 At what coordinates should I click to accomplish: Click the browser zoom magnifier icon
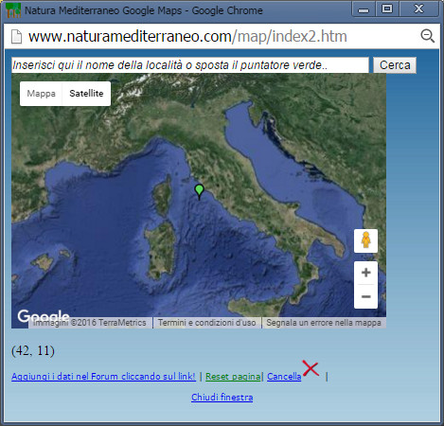point(428,36)
